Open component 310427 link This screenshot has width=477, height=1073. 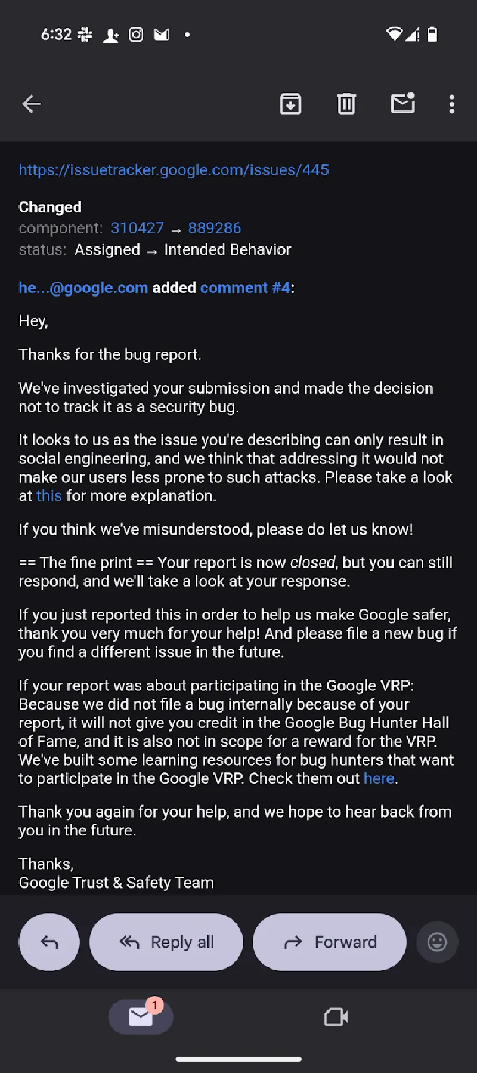137,228
